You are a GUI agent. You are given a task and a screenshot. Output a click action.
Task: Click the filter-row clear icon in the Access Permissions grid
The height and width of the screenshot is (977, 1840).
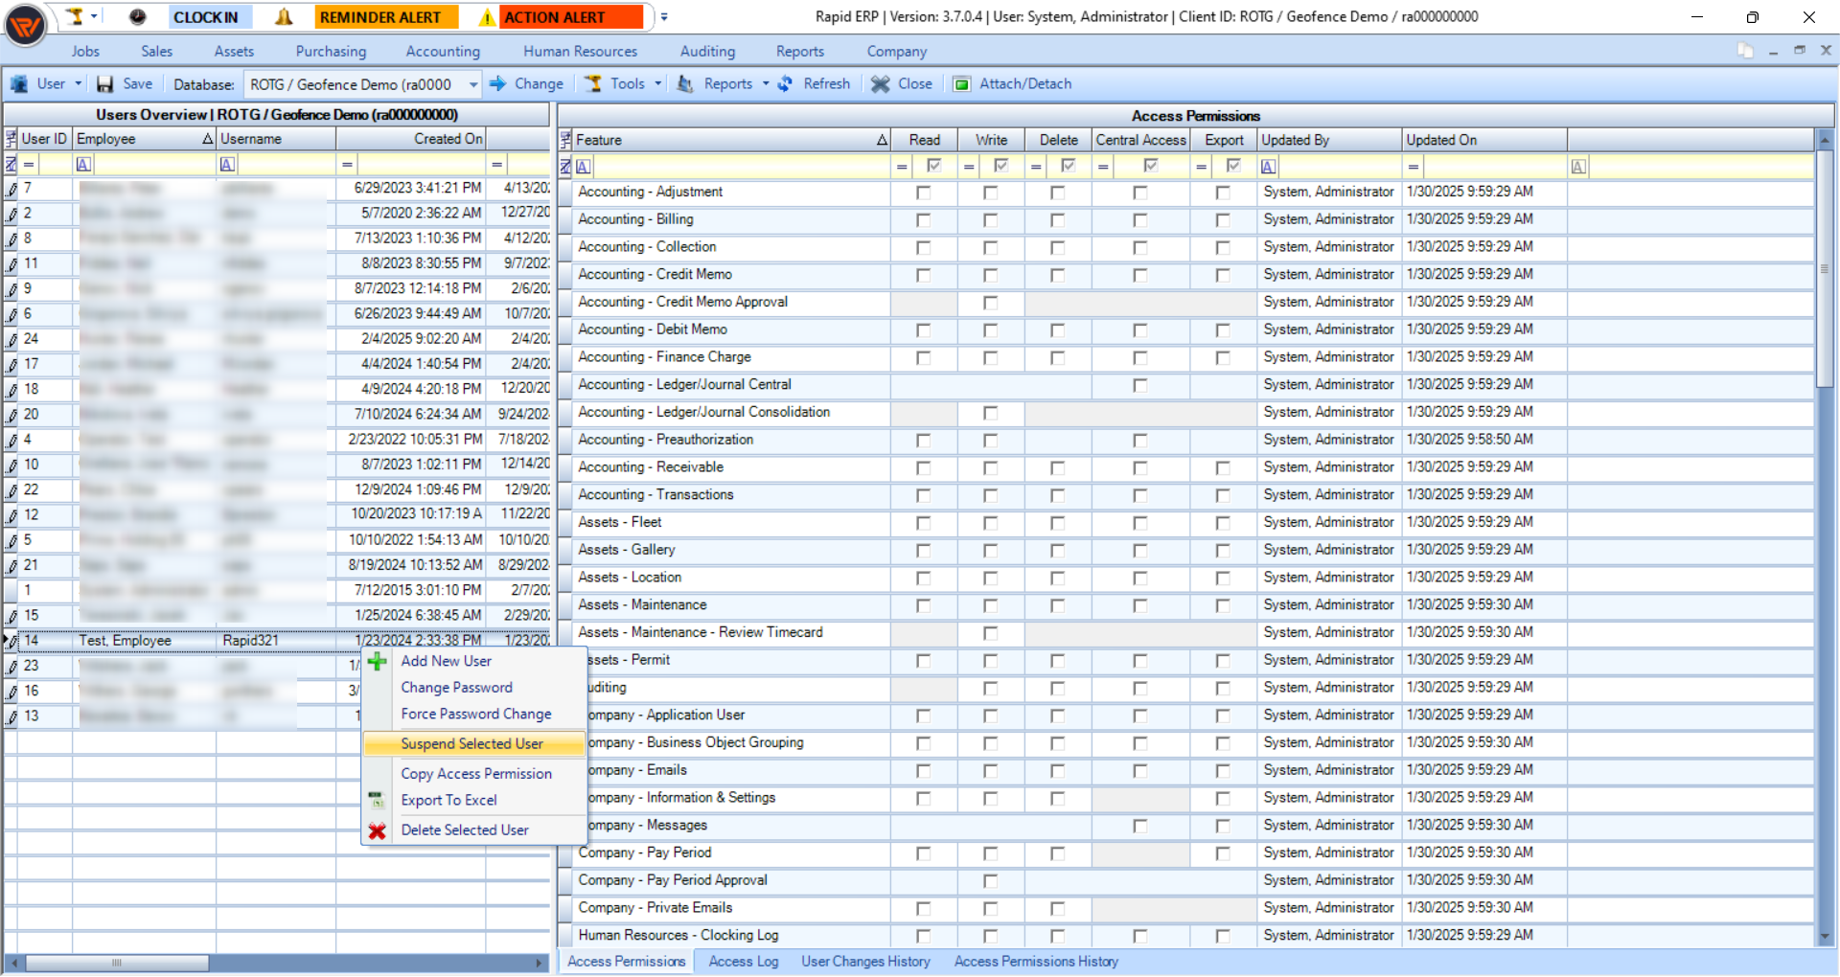coord(565,167)
